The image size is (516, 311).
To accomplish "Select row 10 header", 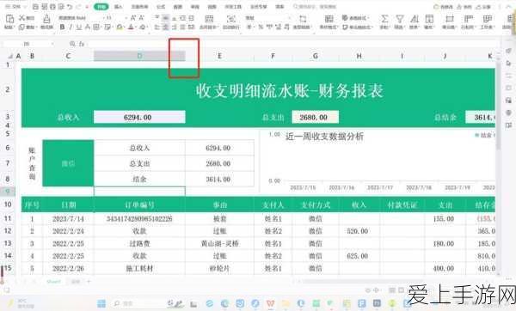I will (8, 204).
